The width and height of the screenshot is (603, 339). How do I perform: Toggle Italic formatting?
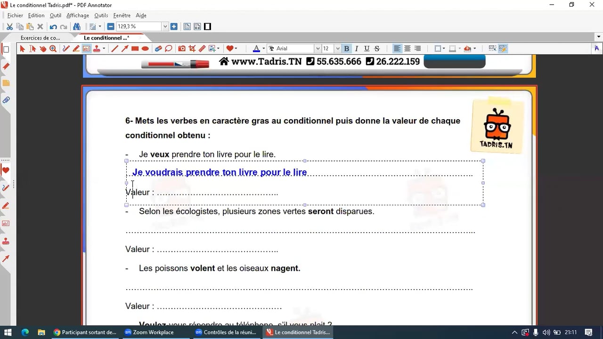coord(357,48)
